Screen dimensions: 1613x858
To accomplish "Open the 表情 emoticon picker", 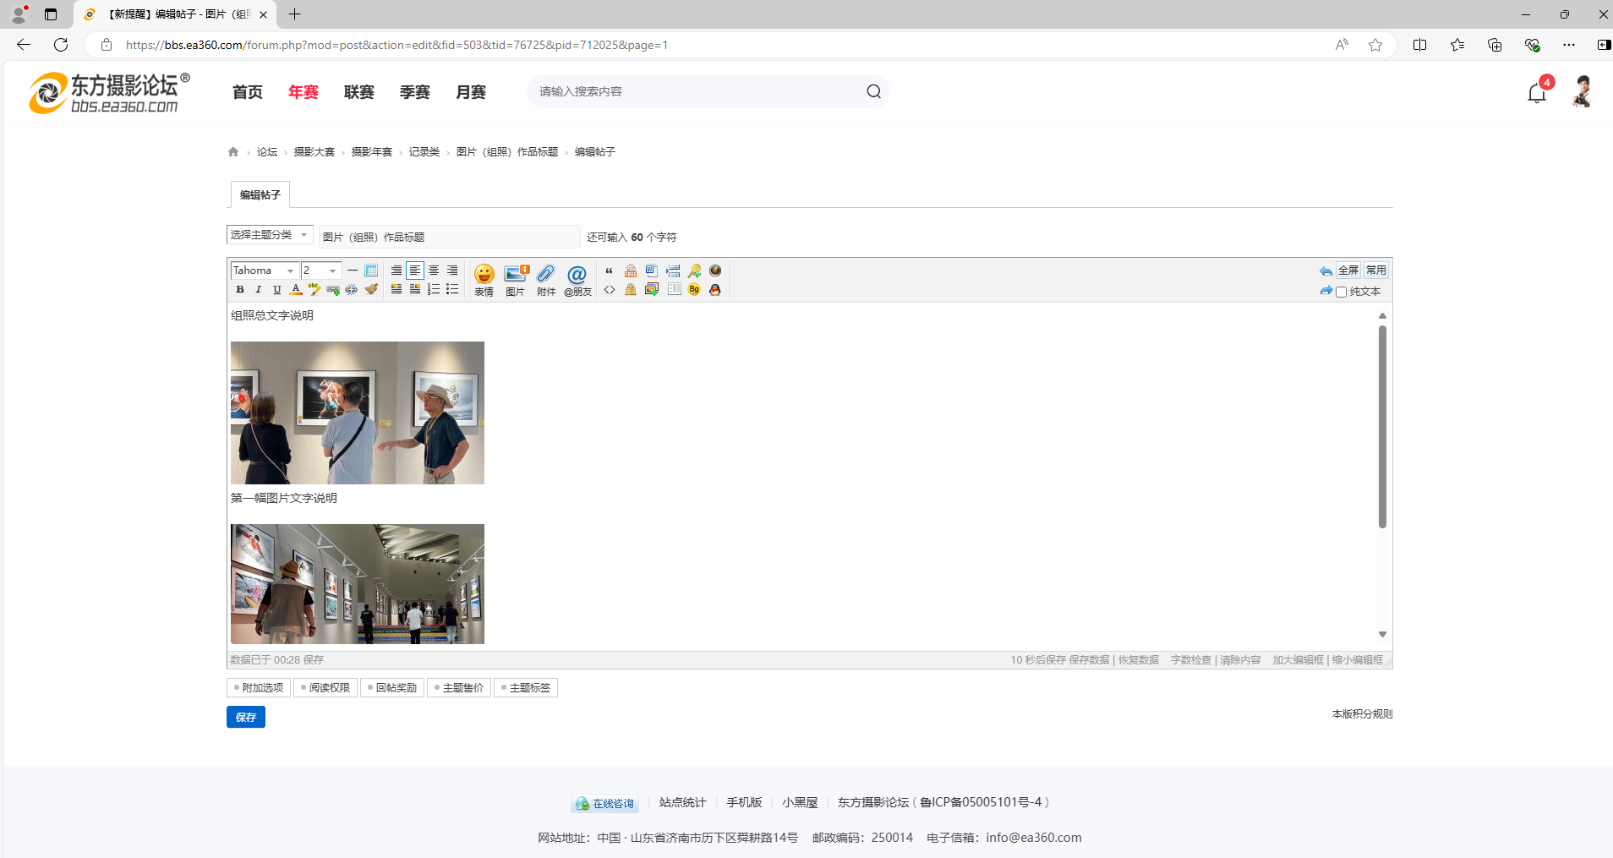I will coord(484,279).
